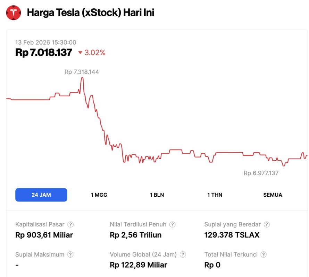Switch chart to 1 BLN range

pos(157,195)
